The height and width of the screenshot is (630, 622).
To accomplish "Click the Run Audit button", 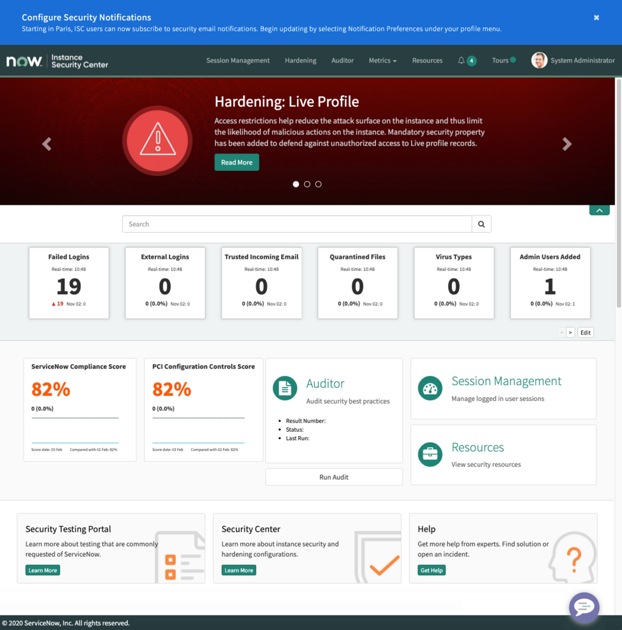I will pos(334,477).
